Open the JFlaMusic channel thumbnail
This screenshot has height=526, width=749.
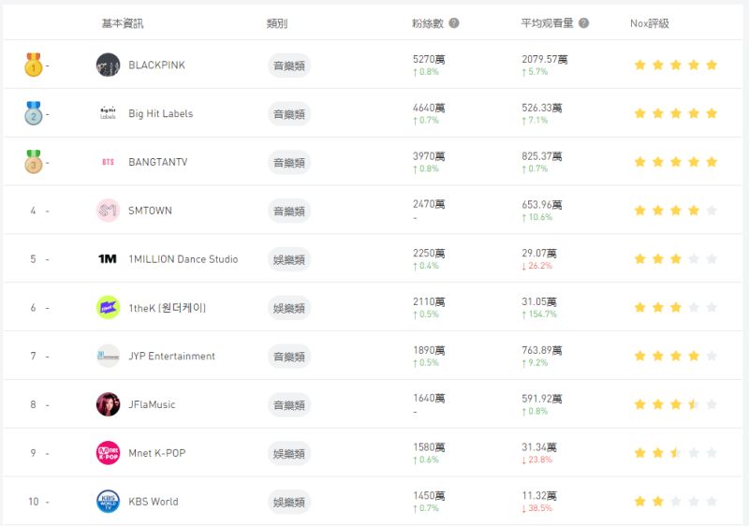click(108, 404)
